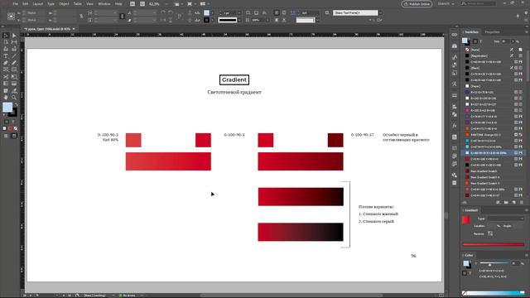Click Apply None button in toolbox
Screen dimensions: 530x298
(x=16, y=128)
